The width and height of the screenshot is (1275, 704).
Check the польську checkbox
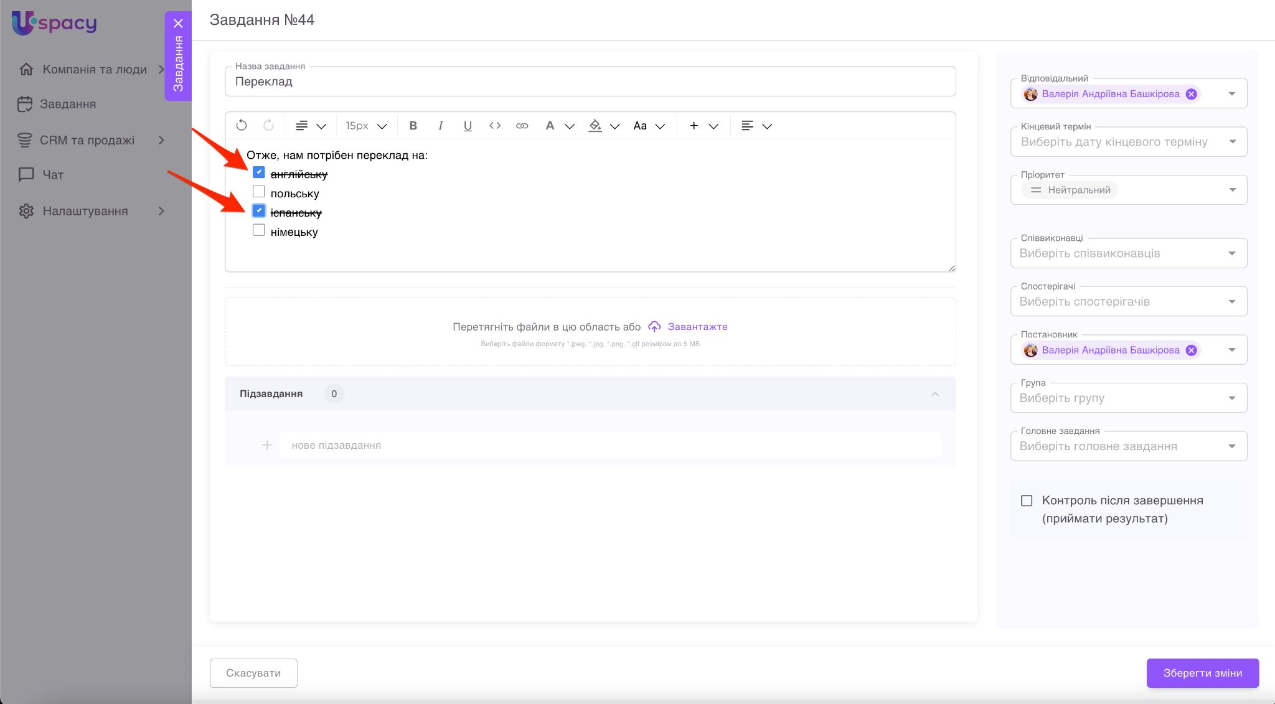pyautogui.click(x=259, y=192)
